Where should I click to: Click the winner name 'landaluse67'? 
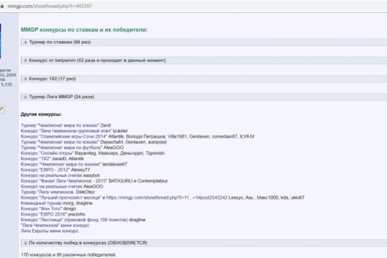[115, 164]
